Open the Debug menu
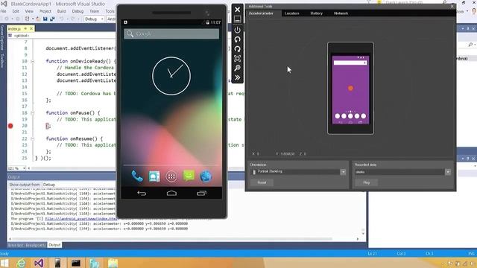The image size is (477, 268). (78, 11)
